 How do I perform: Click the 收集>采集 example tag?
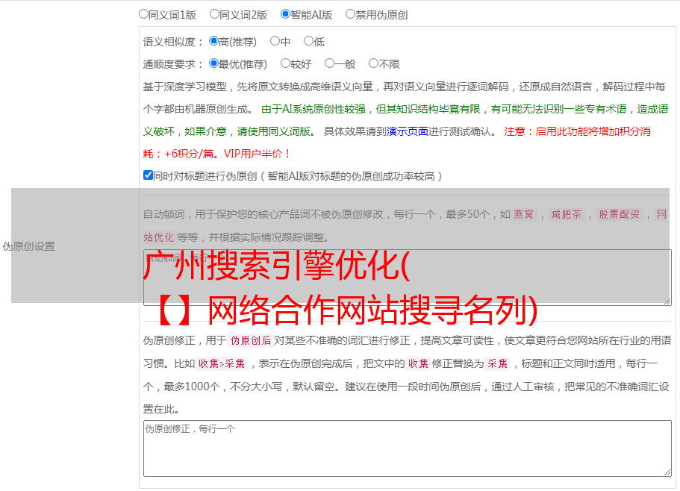[222, 363]
